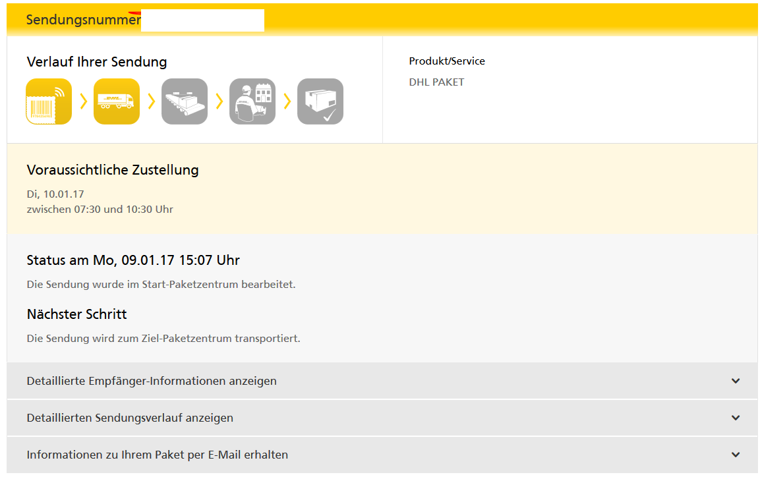Click the arrow between truck and conveyor icons
Viewport: 760px width, 481px height.
[x=151, y=101]
